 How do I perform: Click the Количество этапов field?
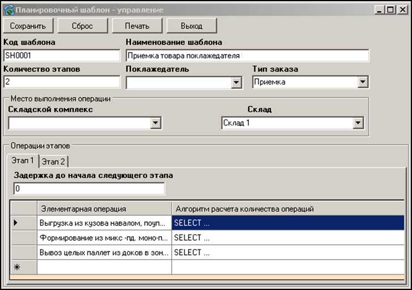pos(61,82)
